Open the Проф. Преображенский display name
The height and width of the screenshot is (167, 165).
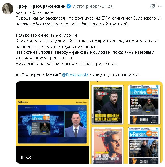pos(40,6)
